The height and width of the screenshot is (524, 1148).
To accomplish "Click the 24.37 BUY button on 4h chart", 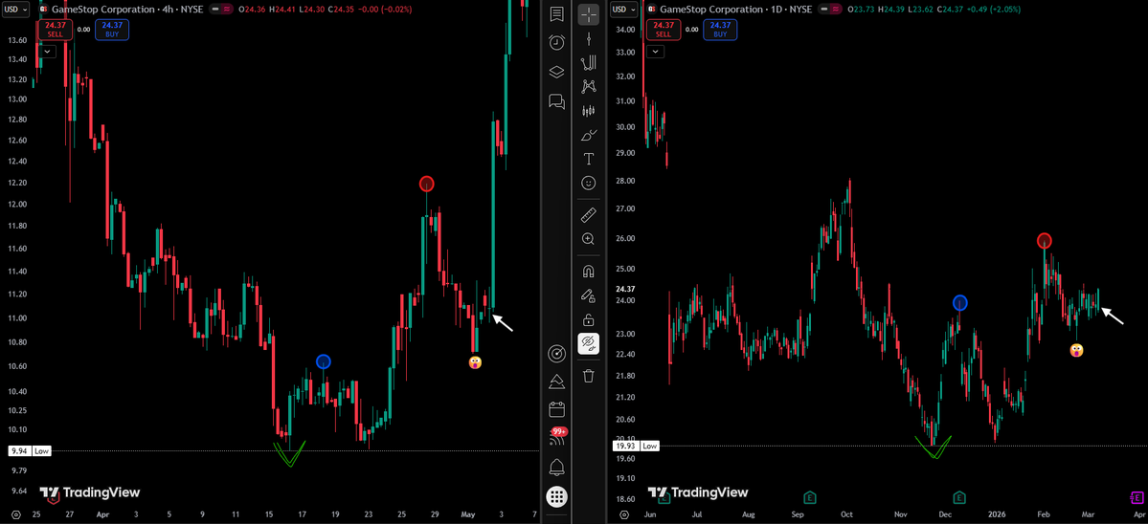I will point(113,30).
